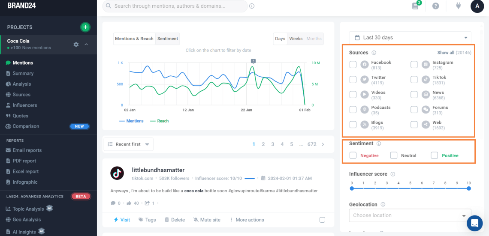
Task: Check the Negative sentiment filter
Action: (x=353, y=155)
